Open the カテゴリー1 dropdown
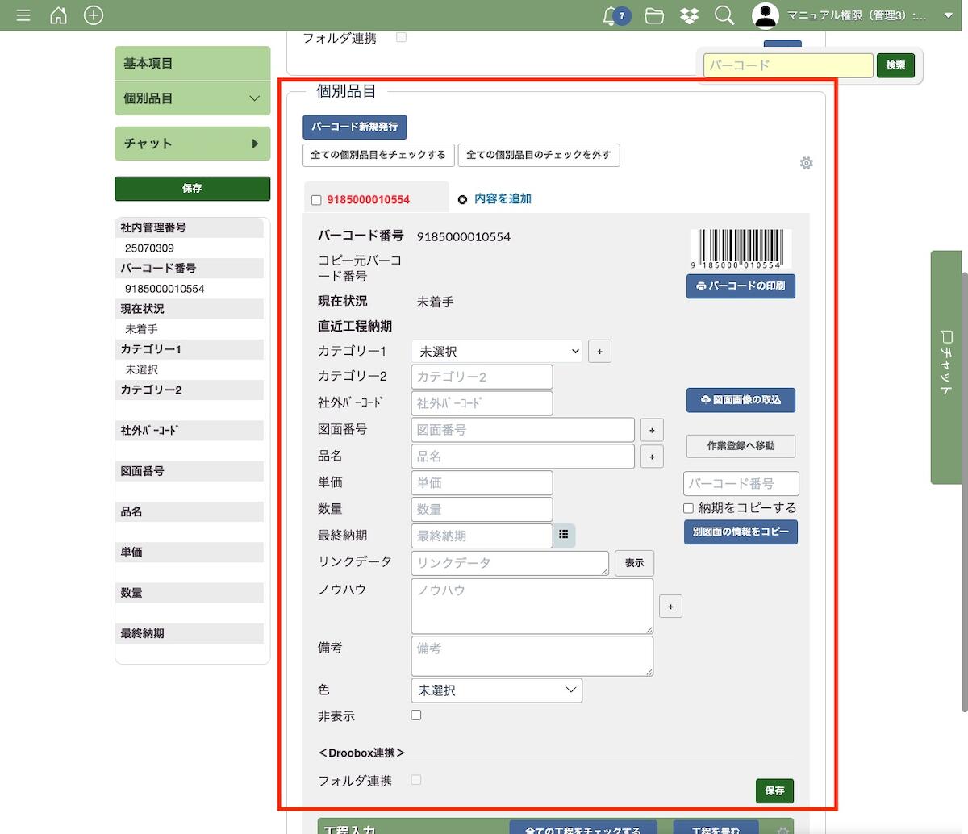The height and width of the screenshot is (834, 968). tap(496, 352)
